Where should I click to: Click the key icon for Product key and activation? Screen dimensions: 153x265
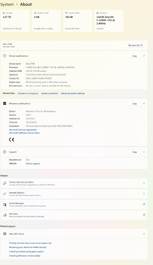coord(5,183)
